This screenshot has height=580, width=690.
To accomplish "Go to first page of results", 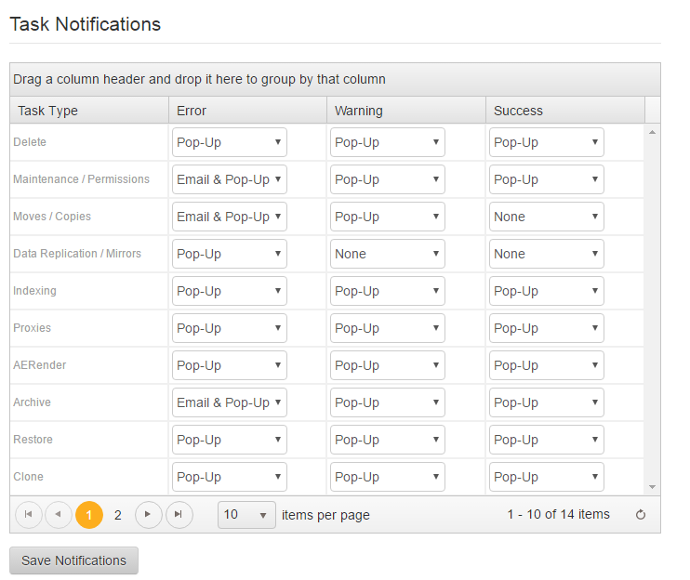I will click(x=29, y=515).
